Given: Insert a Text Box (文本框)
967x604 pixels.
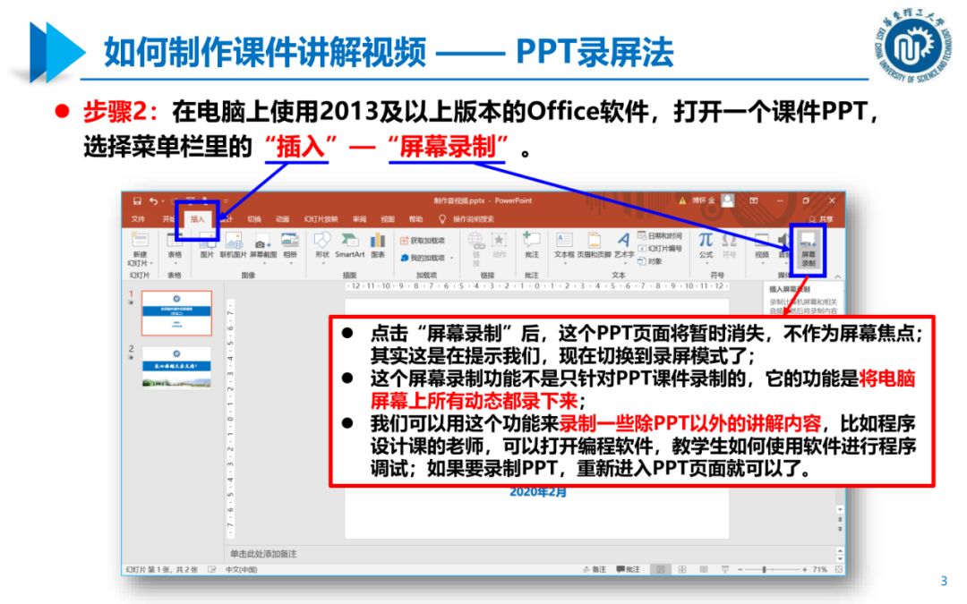Looking at the screenshot, I should pos(564,245).
